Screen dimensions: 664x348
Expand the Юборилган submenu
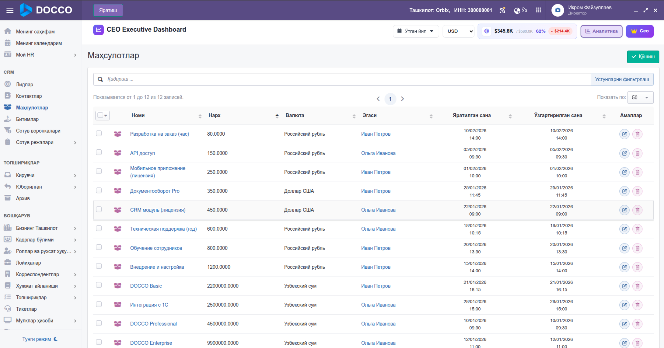pos(75,187)
